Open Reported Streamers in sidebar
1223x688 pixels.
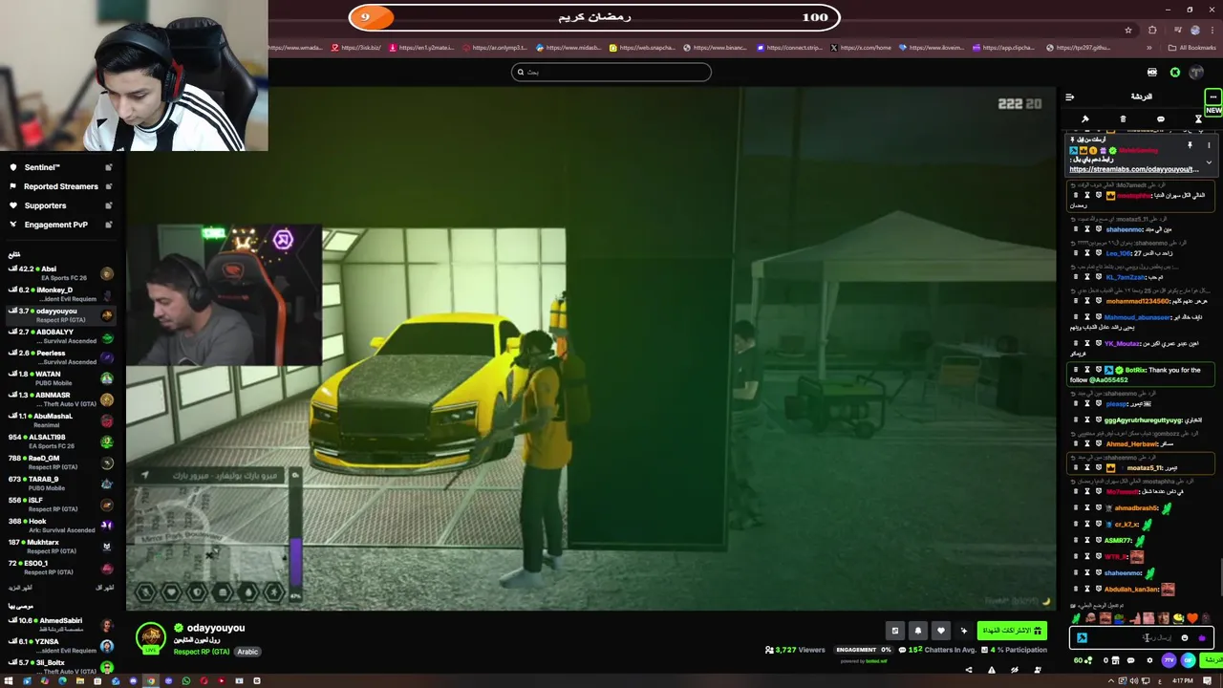point(61,186)
